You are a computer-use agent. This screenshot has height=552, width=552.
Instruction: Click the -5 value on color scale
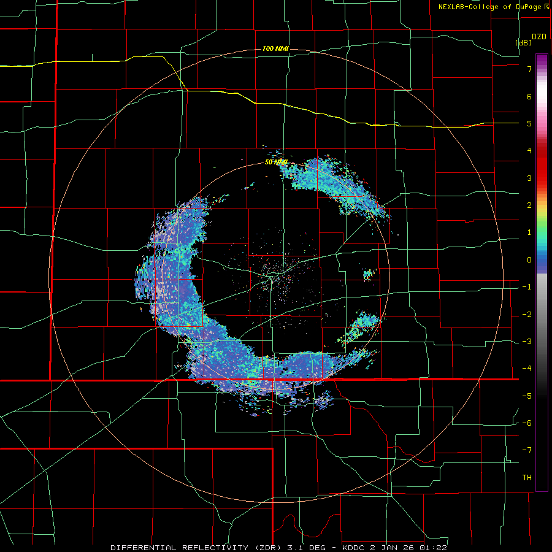coord(527,396)
